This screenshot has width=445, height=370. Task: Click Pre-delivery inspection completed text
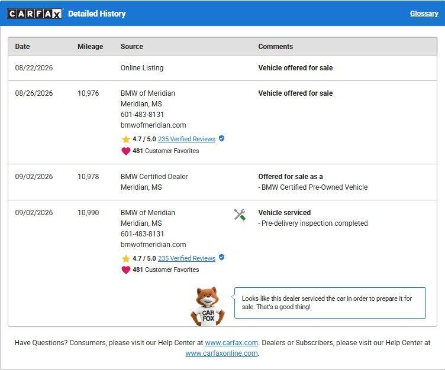click(314, 223)
